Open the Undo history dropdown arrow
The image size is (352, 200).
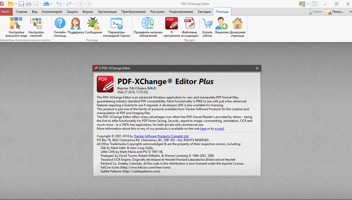[64, 4]
